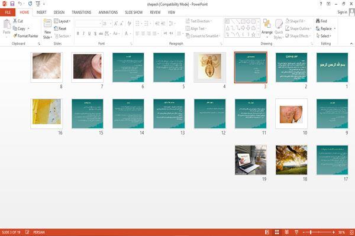Click the Redo icon in title bar

pyautogui.click(x=30, y=4)
